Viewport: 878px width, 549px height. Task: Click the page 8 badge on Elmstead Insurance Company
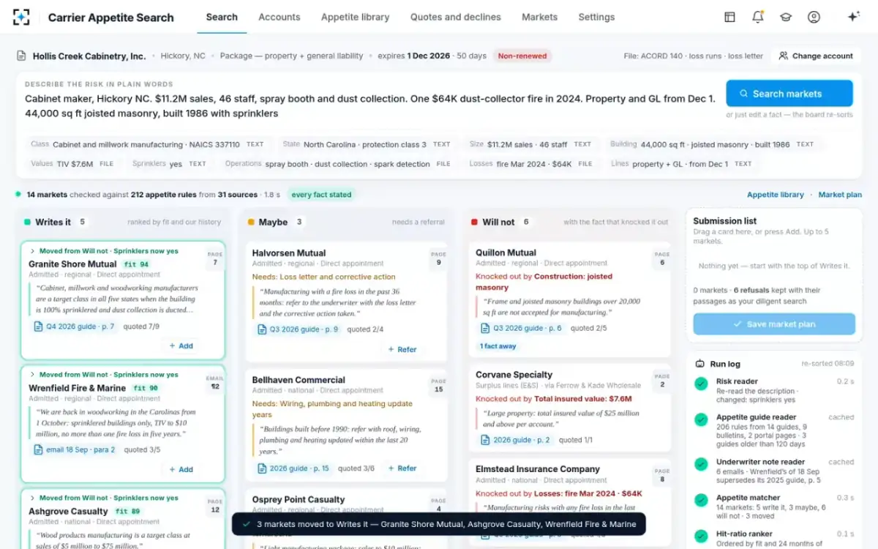662,476
